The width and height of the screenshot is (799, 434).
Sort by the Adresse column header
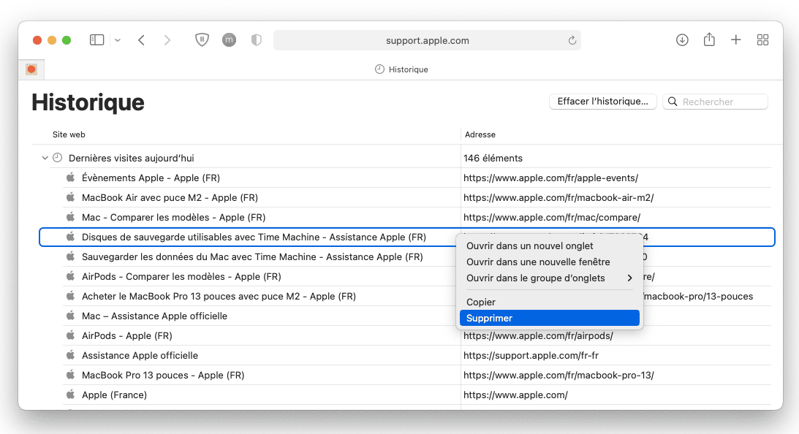(480, 134)
